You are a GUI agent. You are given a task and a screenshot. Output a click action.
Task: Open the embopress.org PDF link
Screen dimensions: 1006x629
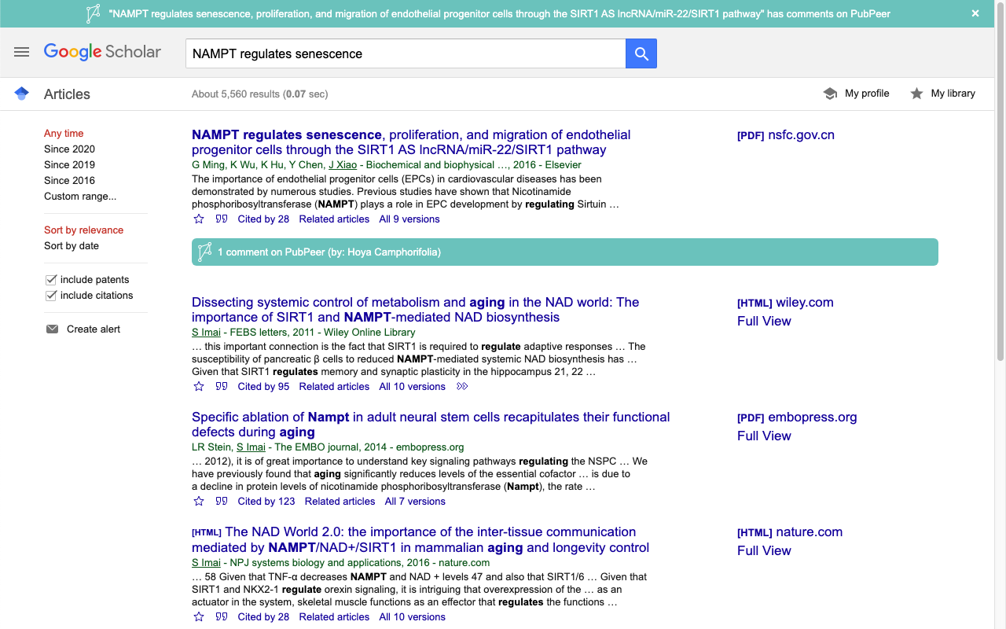point(797,417)
